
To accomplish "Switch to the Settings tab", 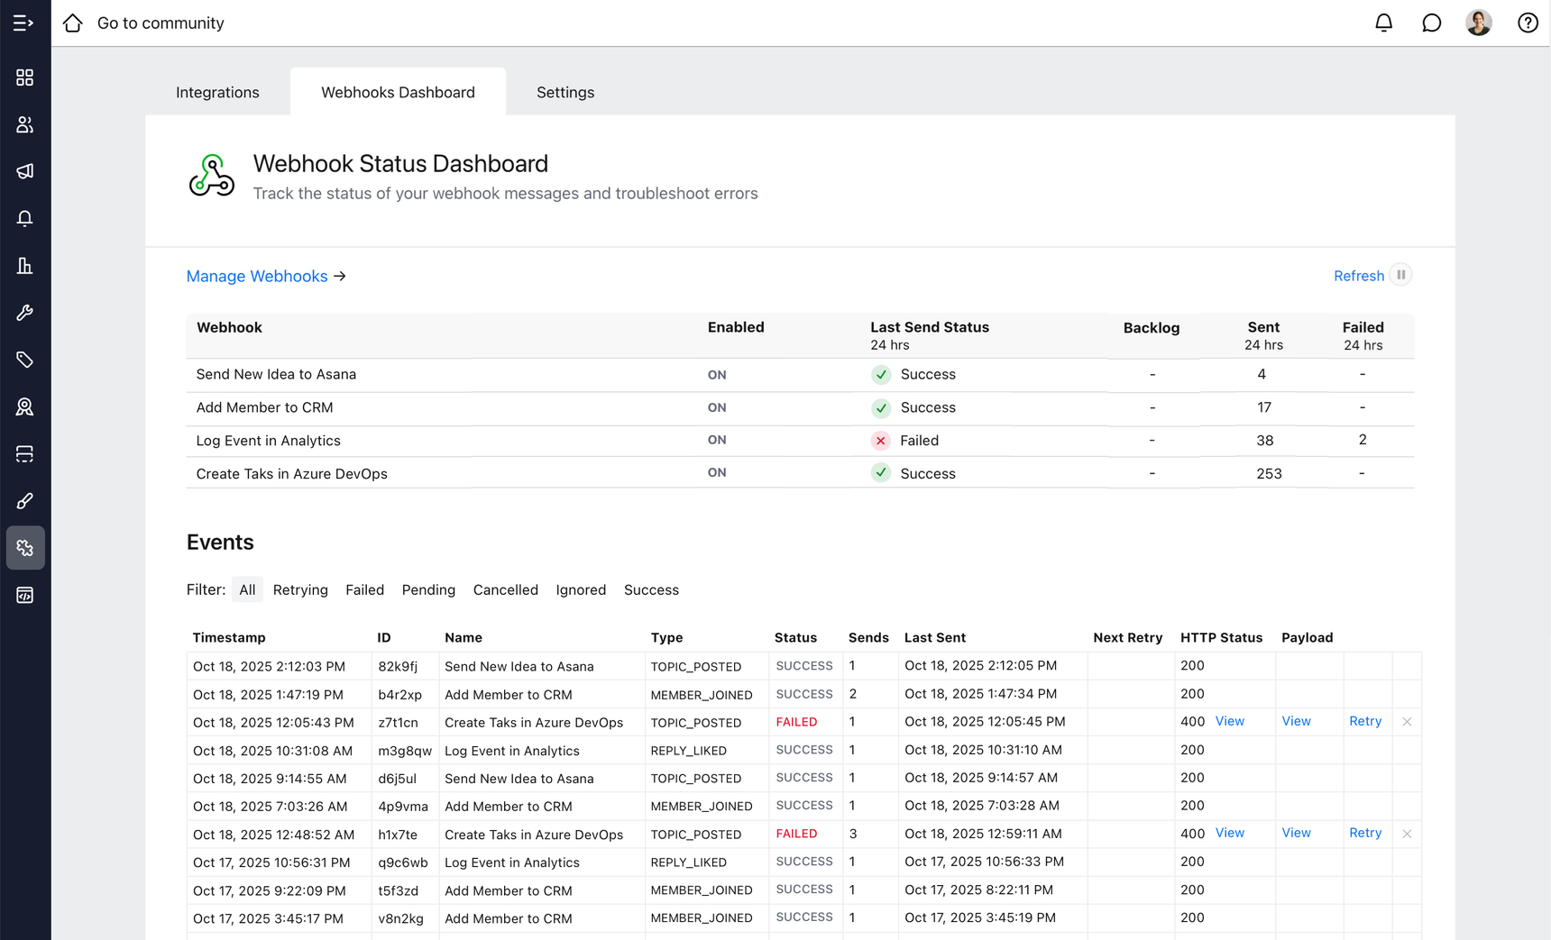I will coord(564,92).
